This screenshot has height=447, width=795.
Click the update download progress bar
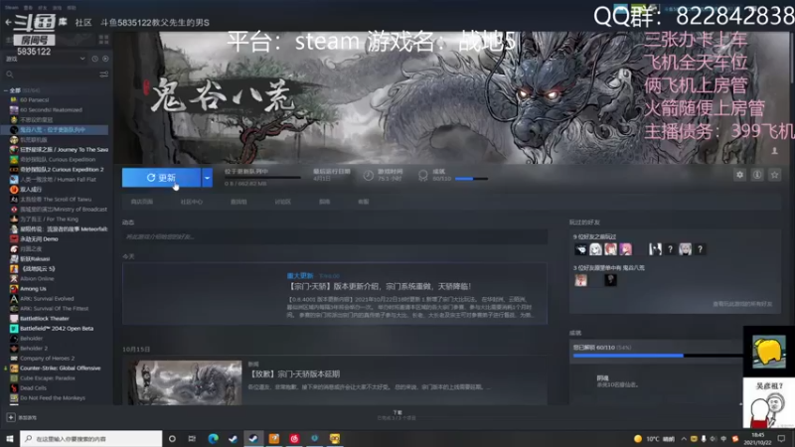[x=262, y=178]
